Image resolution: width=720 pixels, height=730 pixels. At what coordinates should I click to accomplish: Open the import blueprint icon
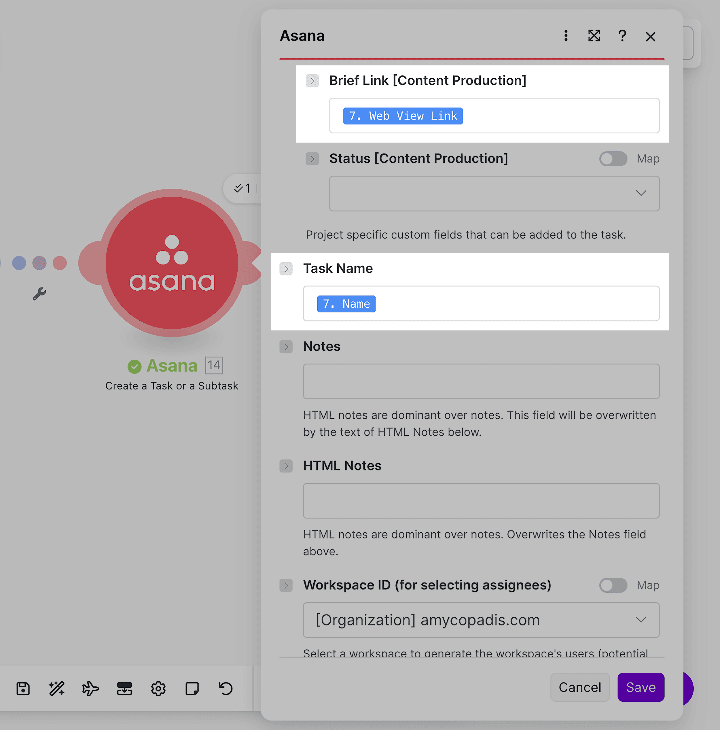point(124,688)
